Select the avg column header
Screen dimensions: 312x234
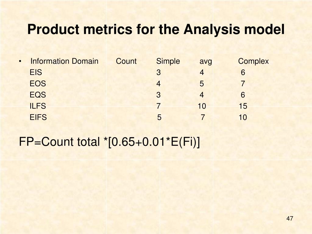[x=206, y=62]
